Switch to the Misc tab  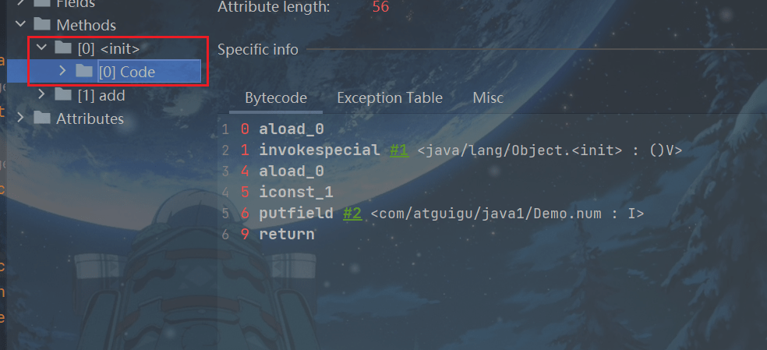point(488,98)
